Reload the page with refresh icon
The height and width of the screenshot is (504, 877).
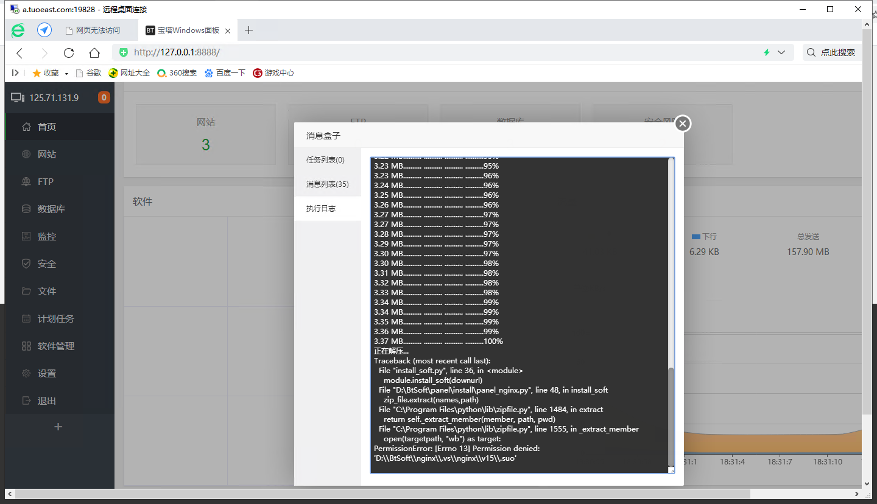[69, 53]
